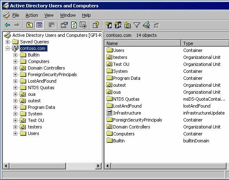
Task: Click the Saved Queries folder icon
Action: click(15, 42)
